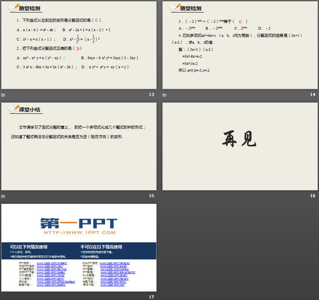Click the transition marker below slide 15
The image size is (319, 300).
tap(4, 196)
